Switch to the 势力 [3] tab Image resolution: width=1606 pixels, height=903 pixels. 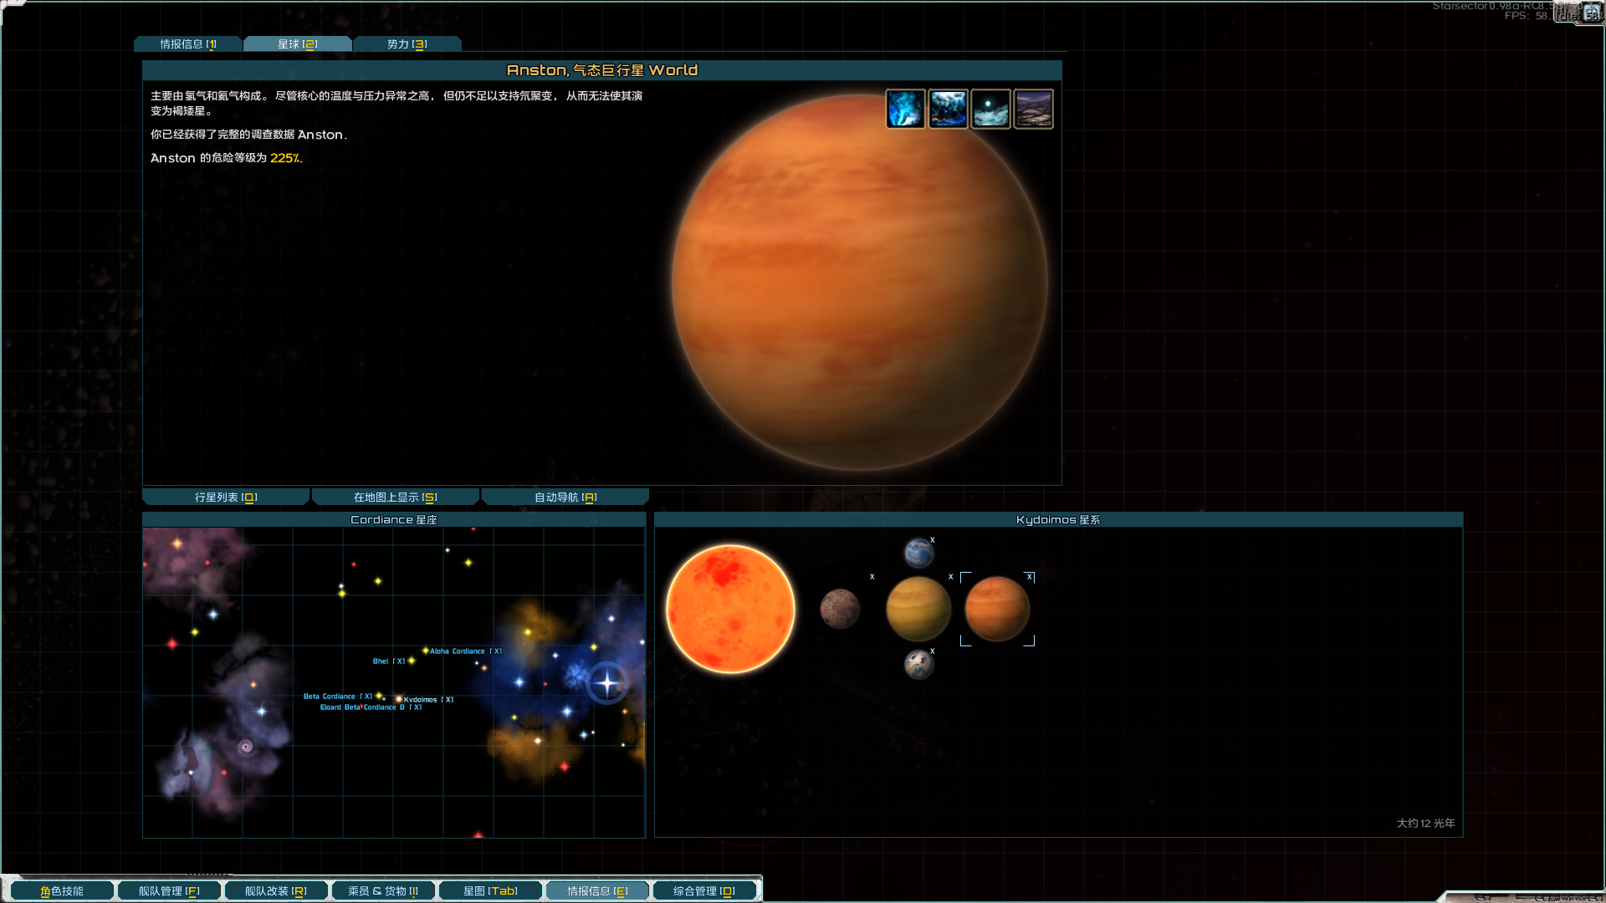point(407,44)
